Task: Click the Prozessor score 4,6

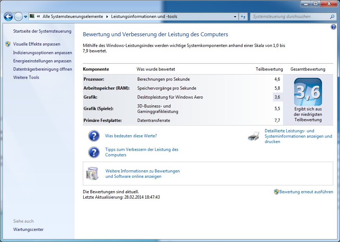Action: click(x=277, y=79)
